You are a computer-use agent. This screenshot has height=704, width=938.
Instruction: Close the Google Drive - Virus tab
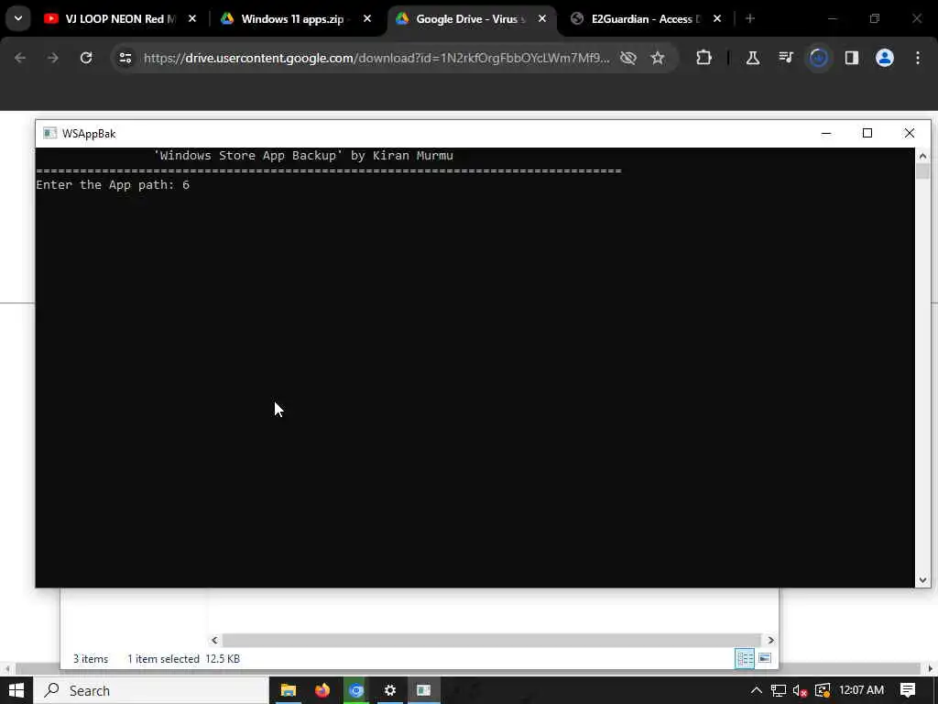tap(542, 18)
